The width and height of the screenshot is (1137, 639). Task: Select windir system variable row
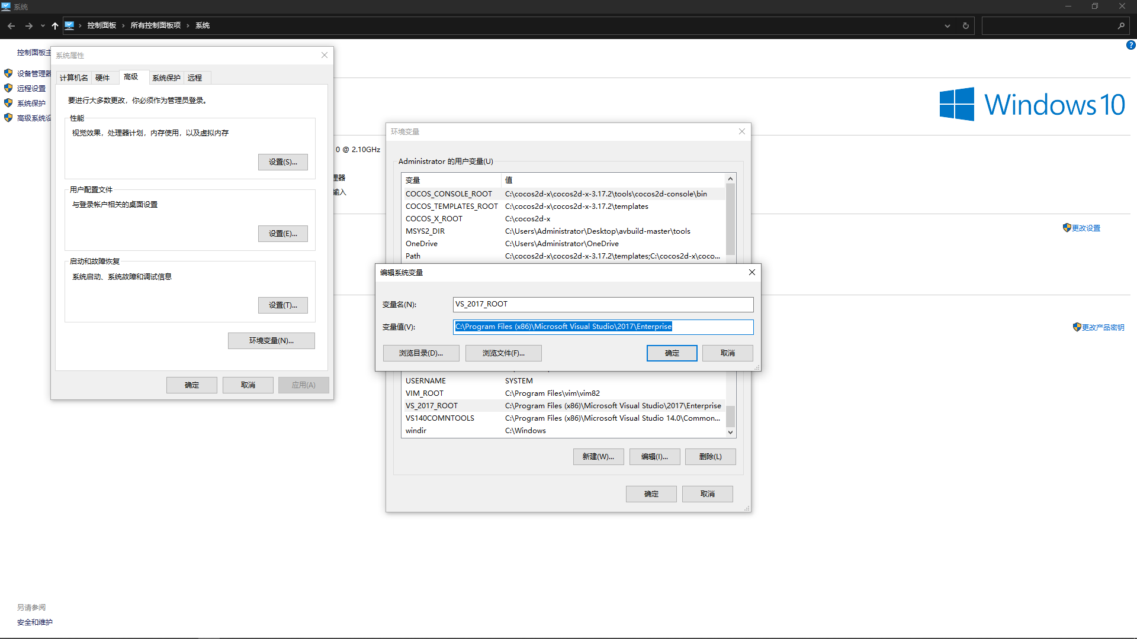(563, 430)
